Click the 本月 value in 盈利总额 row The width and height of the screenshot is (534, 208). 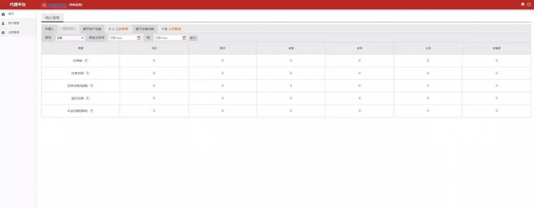359,98
